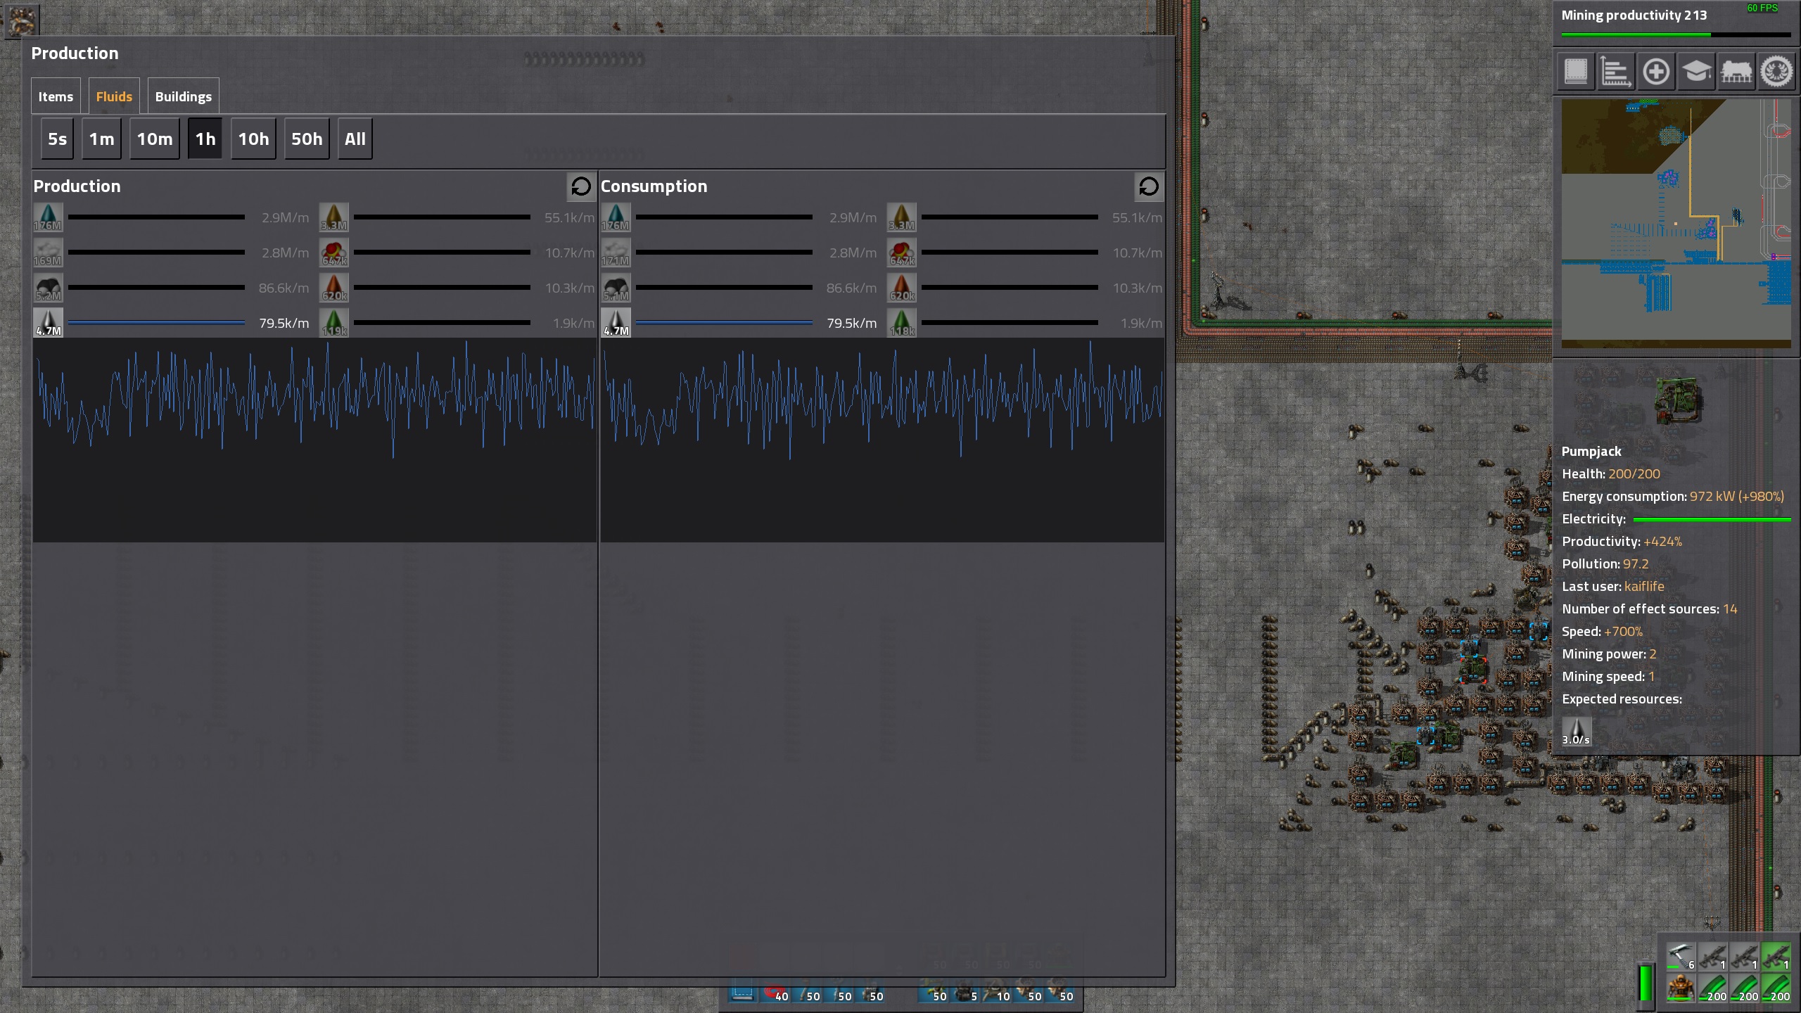Select steam fluid in Consumption list
Screen dimensions: 1801x1013
(x=616, y=253)
